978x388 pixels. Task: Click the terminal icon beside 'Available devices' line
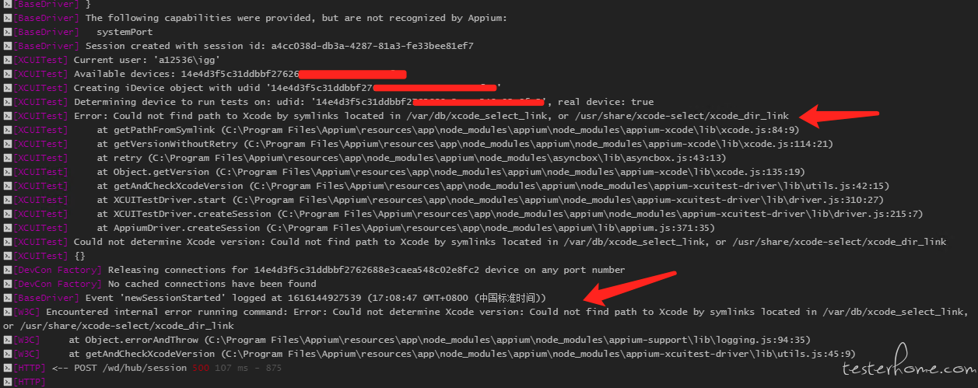tap(6, 74)
